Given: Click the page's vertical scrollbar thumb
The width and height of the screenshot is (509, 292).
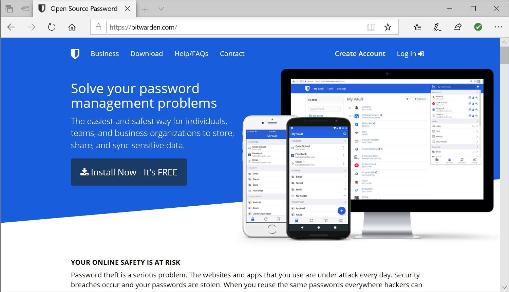Looking at the screenshot, I should click(x=505, y=55).
